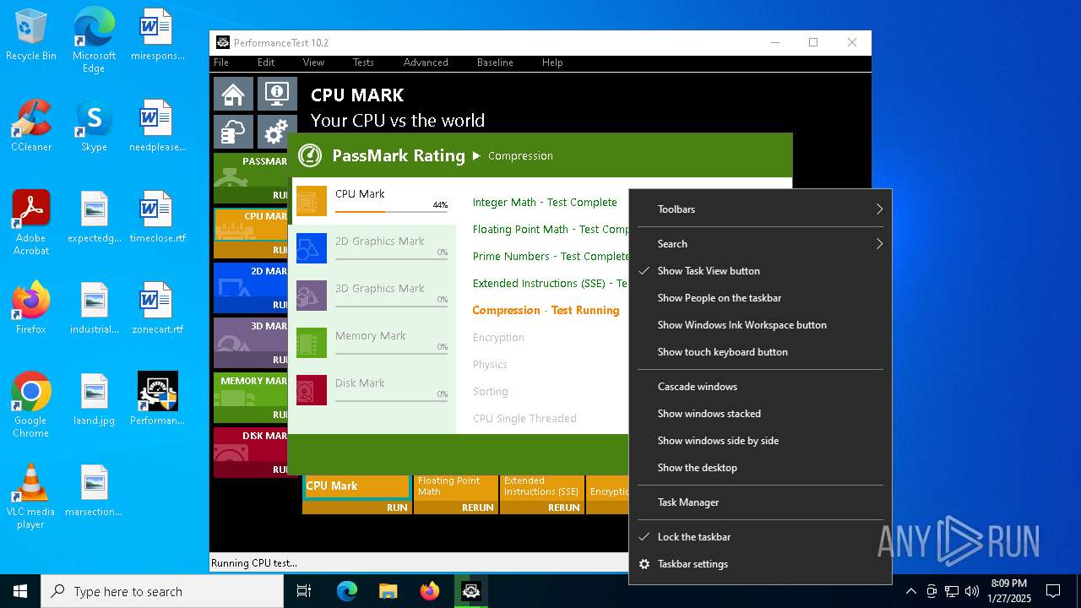The height and width of the screenshot is (608, 1081).
Task: Launch Task Manager from context menu
Action: tap(760, 502)
